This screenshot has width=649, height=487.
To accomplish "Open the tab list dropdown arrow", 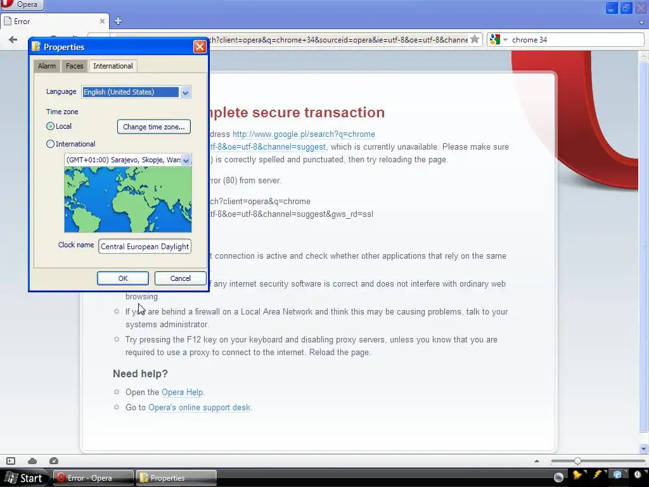I will pos(642,22).
